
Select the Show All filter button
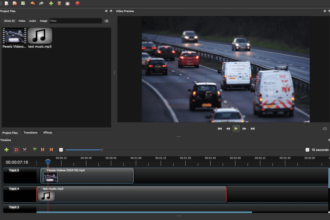[9, 21]
